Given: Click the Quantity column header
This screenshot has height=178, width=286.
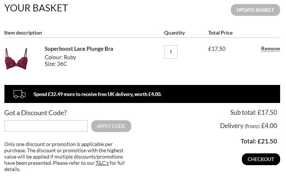Looking at the screenshot, I should [x=174, y=33].
